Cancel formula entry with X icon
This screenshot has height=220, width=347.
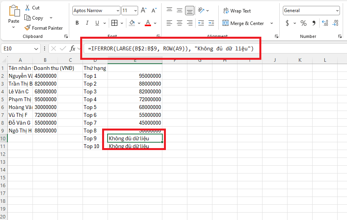pyautogui.click(x=53, y=48)
